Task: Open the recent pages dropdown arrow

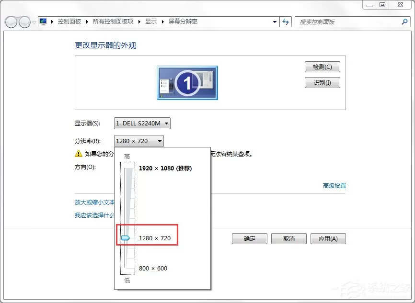Action: (34, 22)
